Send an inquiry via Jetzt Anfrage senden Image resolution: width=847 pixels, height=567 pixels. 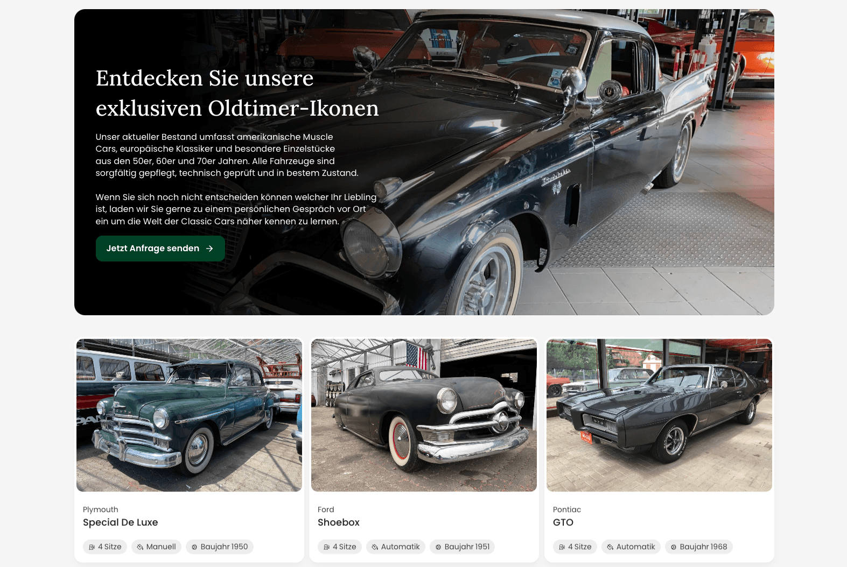point(160,249)
